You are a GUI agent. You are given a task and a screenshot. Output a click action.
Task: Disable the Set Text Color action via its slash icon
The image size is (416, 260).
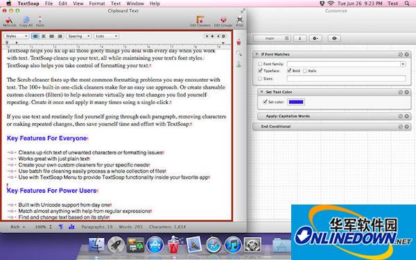click(400, 92)
